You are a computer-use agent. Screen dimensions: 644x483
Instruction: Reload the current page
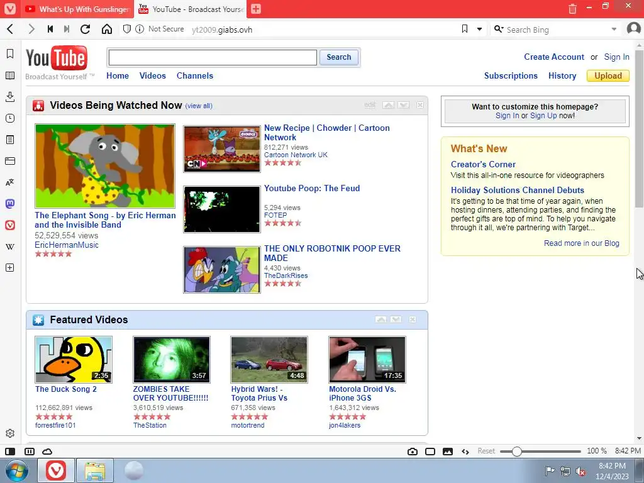(x=85, y=29)
